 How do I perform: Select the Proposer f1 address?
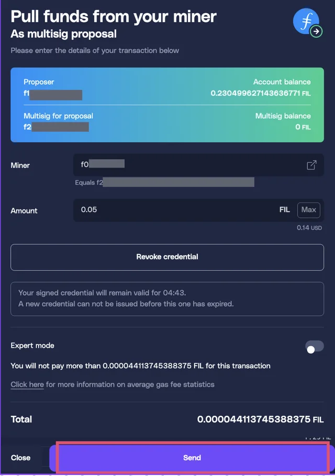[x=52, y=95]
